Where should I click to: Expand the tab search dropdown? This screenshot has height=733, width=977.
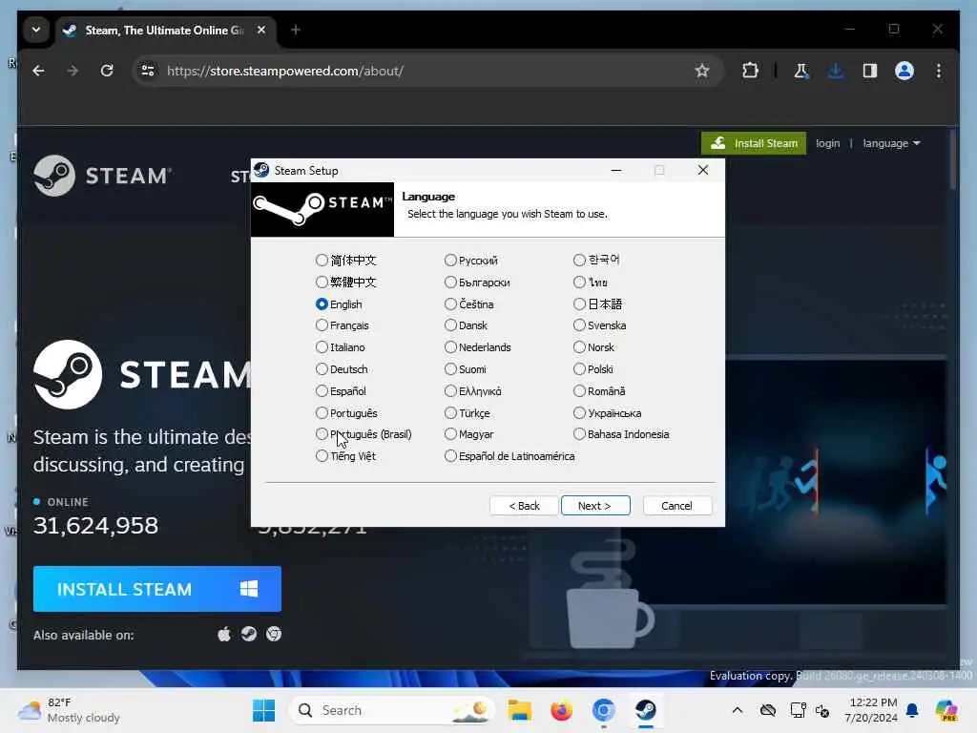pyautogui.click(x=36, y=30)
